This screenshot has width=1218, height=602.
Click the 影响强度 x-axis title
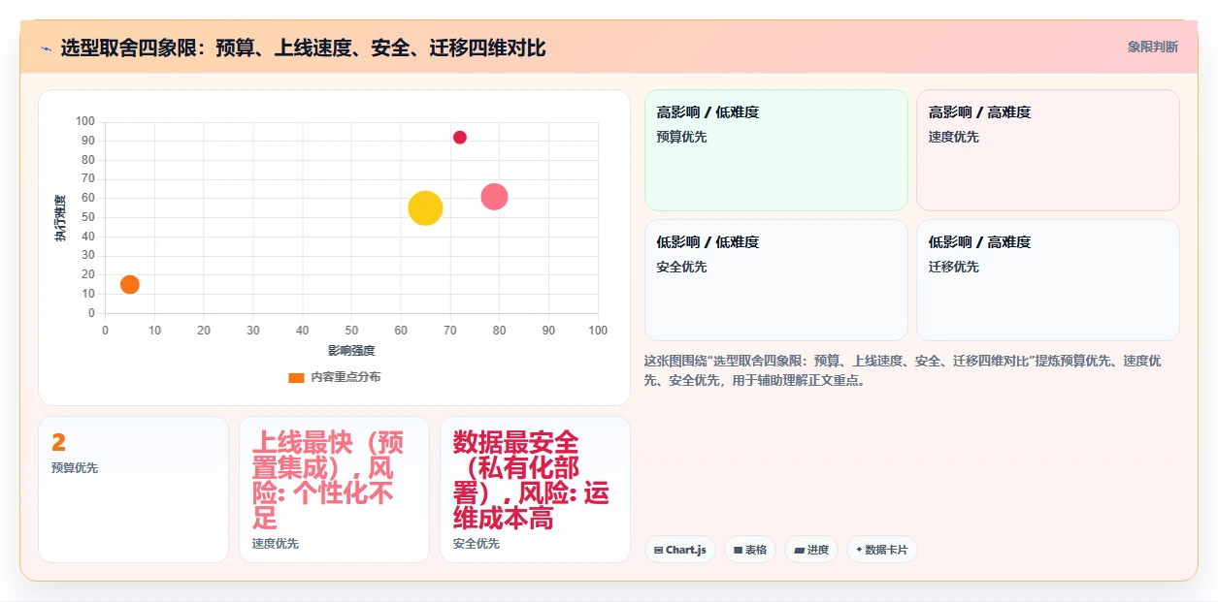pos(351,350)
